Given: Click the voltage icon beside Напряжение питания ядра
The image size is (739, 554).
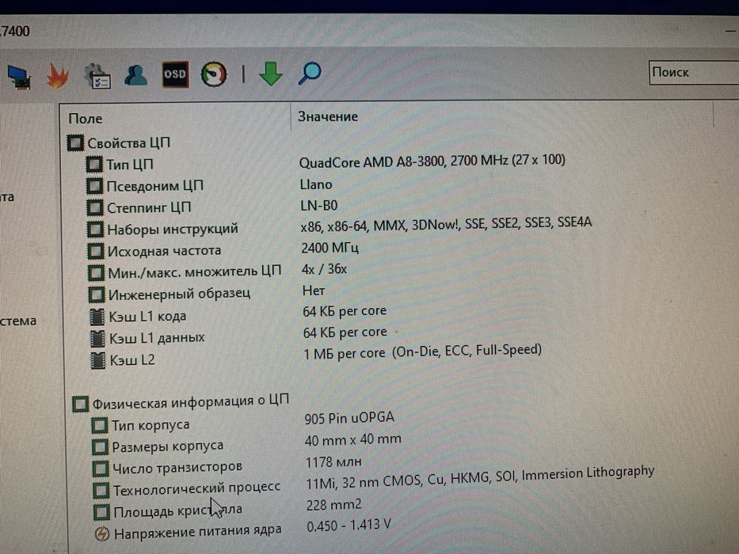Looking at the screenshot, I should [x=102, y=533].
